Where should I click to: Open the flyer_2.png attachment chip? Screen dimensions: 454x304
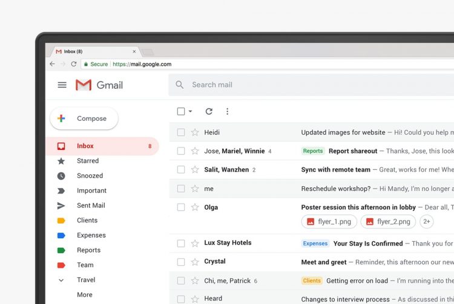click(x=388, y=222)
